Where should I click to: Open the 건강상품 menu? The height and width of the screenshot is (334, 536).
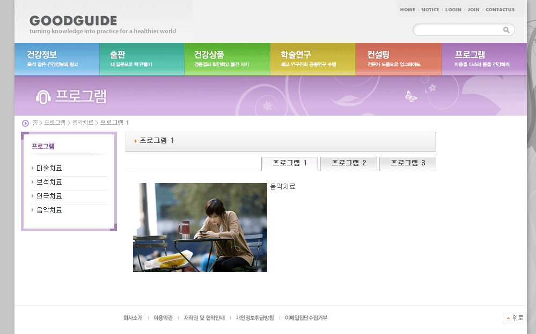click(x=227, y=59)
